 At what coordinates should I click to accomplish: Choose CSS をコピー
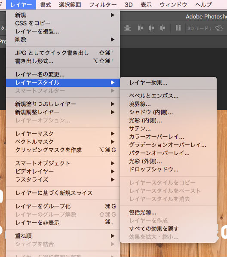pos(63,23)
